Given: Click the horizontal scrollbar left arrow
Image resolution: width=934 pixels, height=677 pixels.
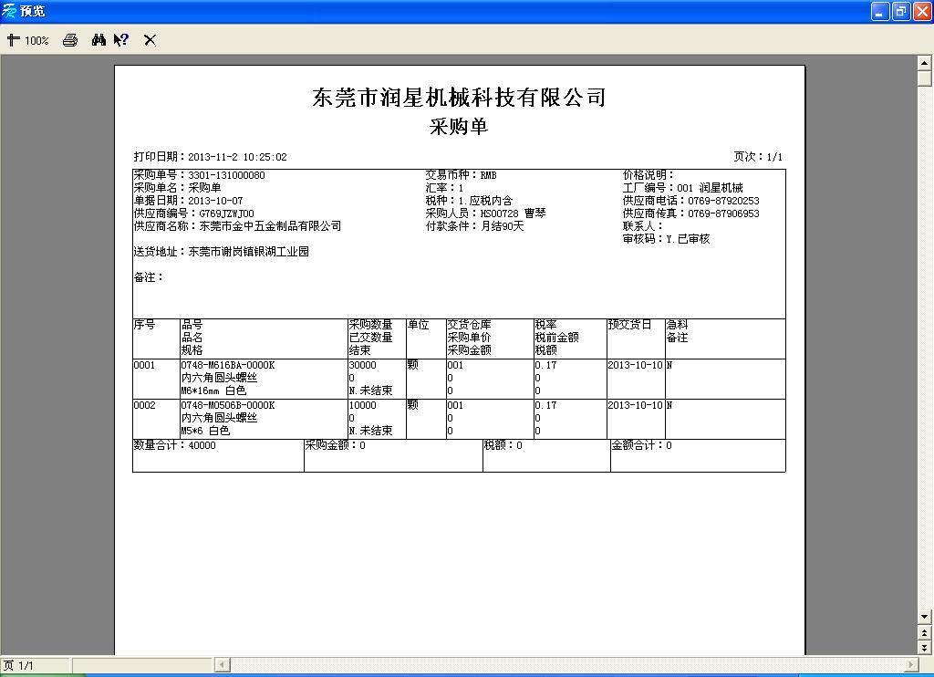Looking at the screenshot, I should [223, 664].
